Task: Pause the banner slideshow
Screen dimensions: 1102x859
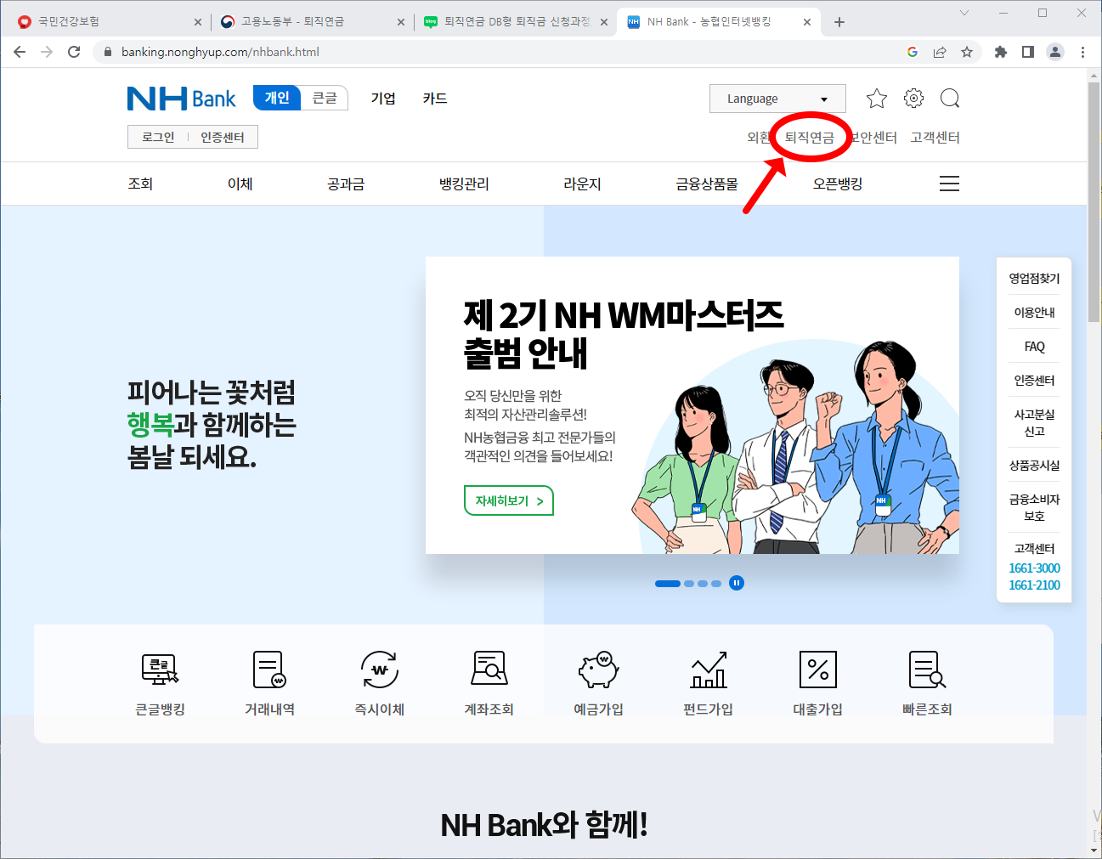Action: pyautogui.click(x=737, y=583)
